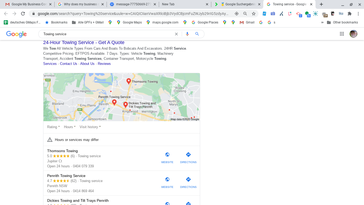This screenshot has width=364, height=205.
Task: Click the Penrith Towing Service map pin
Action: click(x=114, y=102)
